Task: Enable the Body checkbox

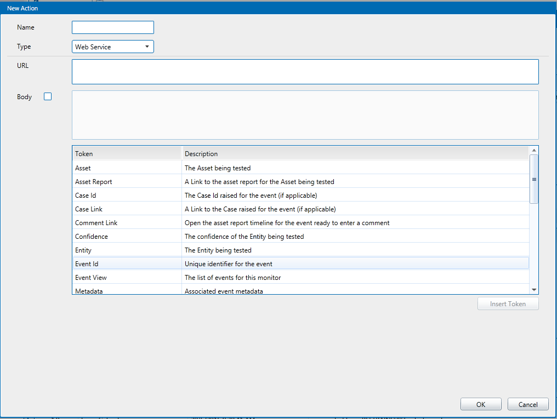Action: click(48, 97)
